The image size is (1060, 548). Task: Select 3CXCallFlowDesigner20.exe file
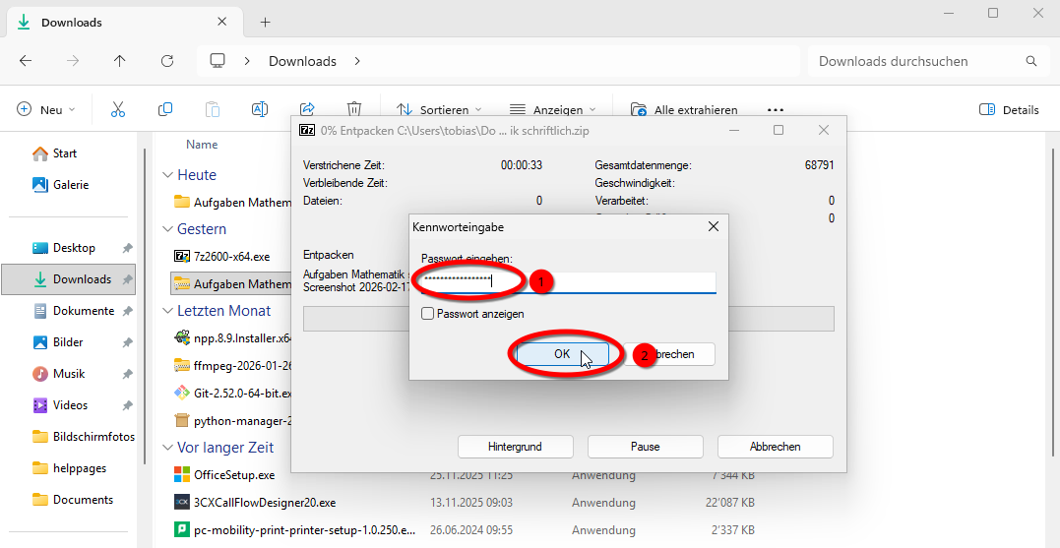tap(265, 503)
